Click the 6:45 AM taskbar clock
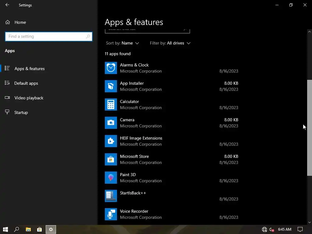312x234 pixels. click(285, 229)
